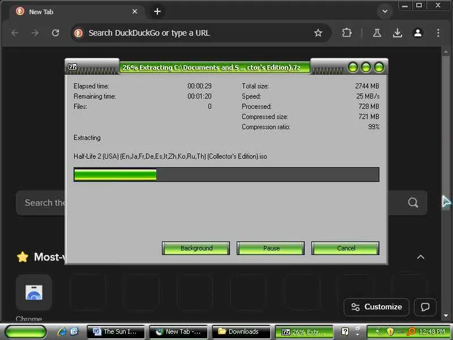This screenshot has width=453, height=340.
Task: Click the orange magnifier tray icon
Action: pyautogui.click(x=411, y=331)
